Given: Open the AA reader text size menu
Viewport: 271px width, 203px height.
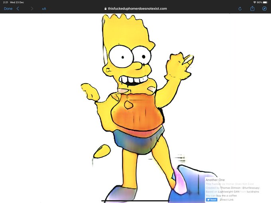Looking at the screenshot, I should coord(44,9).
